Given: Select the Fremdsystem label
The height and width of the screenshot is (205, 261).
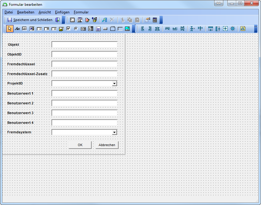Looking at the screenshot, I should [19, 132].
